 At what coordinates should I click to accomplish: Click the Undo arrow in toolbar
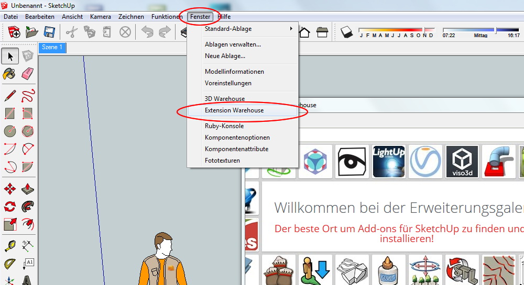point(147,32)
